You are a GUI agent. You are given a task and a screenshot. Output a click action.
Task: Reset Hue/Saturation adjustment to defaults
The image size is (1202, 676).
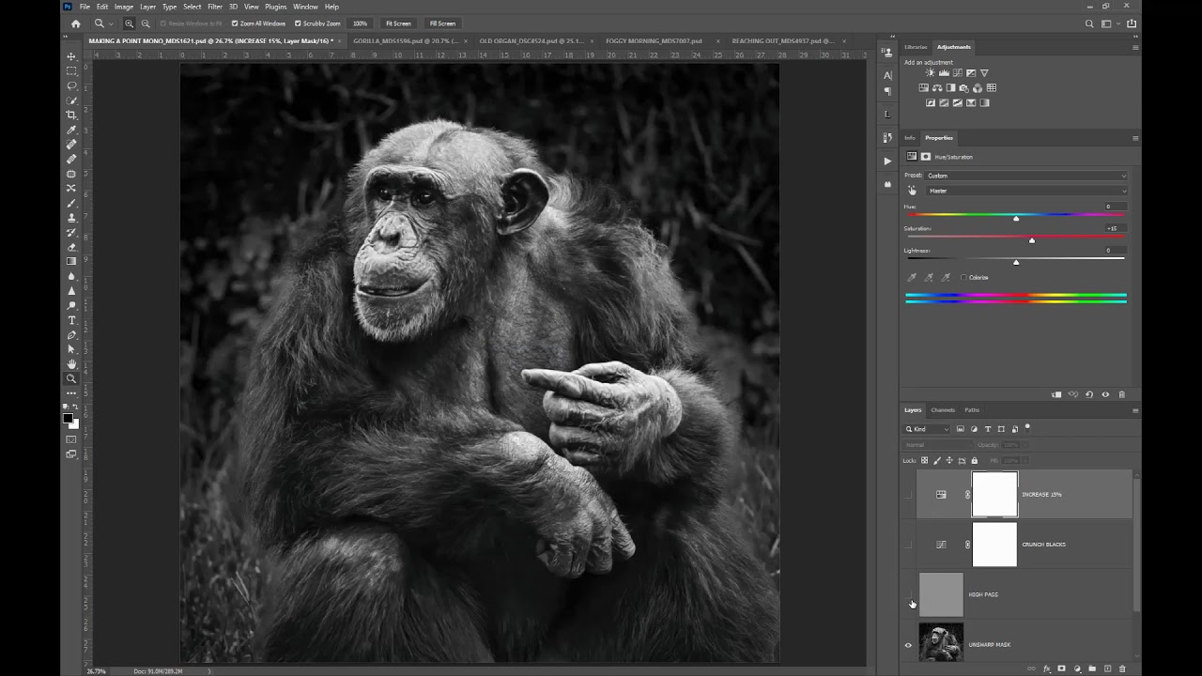click(1089, 394)
